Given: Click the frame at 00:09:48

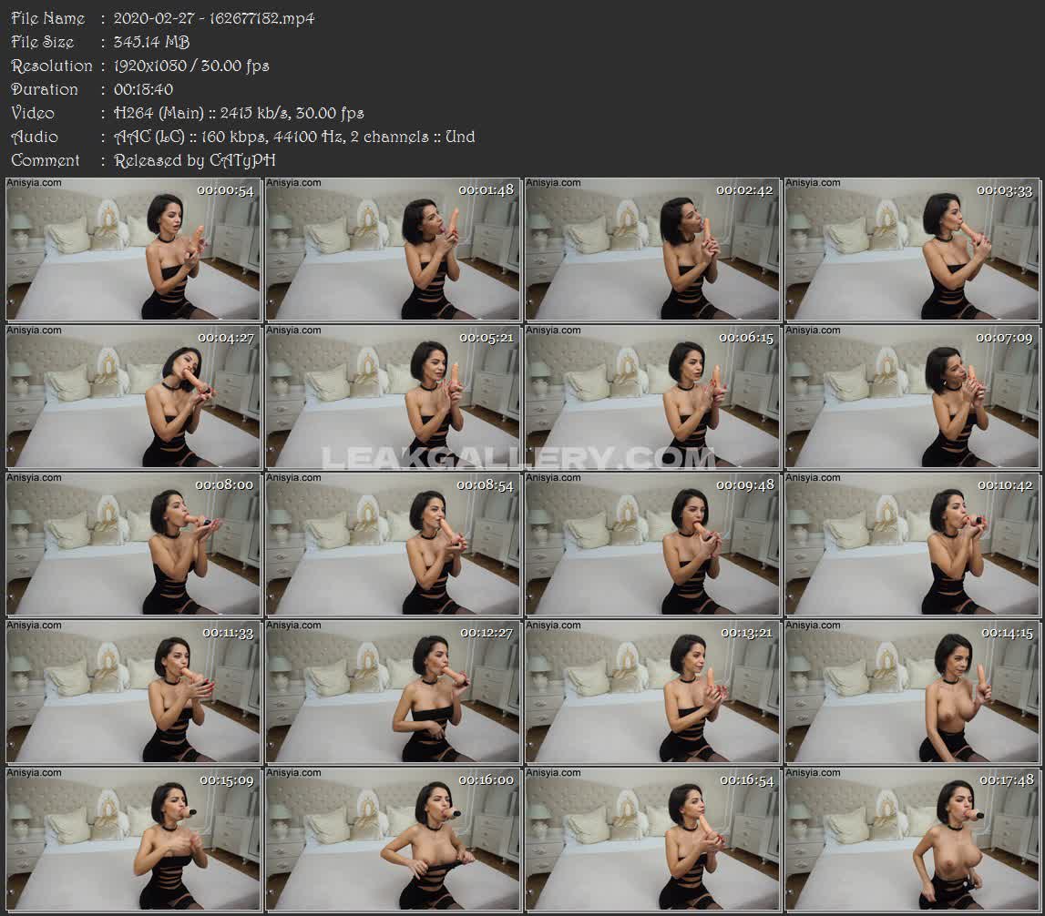Looking at the screenshot, I should point(652,545).
